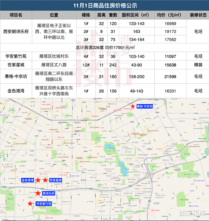Image resolution: width=209 pixels, height=221 pixels.
Task: Click the price cell 19172
Action: (170, 32)
